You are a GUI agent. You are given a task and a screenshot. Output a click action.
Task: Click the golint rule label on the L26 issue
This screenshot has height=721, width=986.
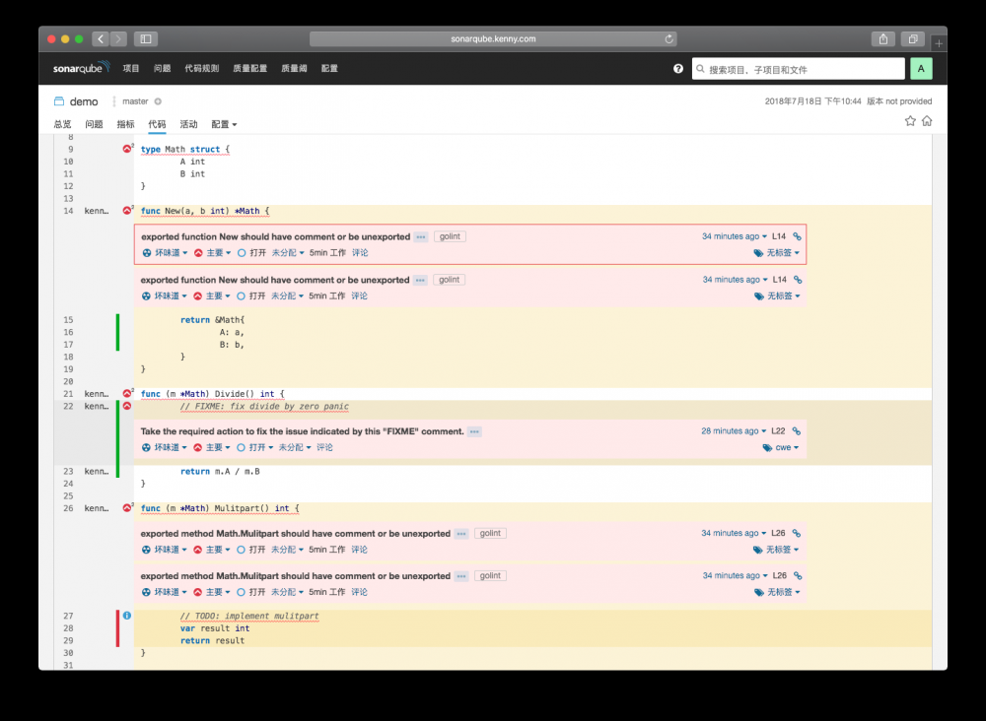pos(490,533)
